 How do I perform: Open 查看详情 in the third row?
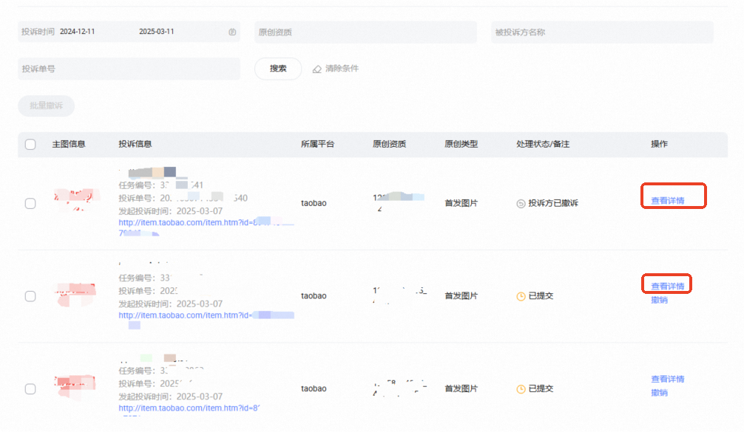(668, 379)
